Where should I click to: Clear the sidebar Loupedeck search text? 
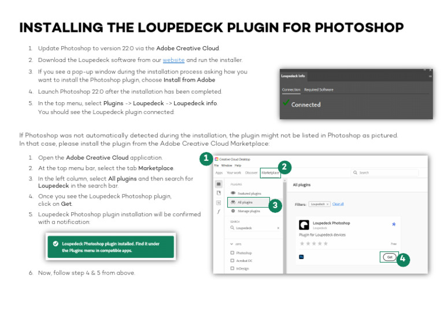[278, 228]
